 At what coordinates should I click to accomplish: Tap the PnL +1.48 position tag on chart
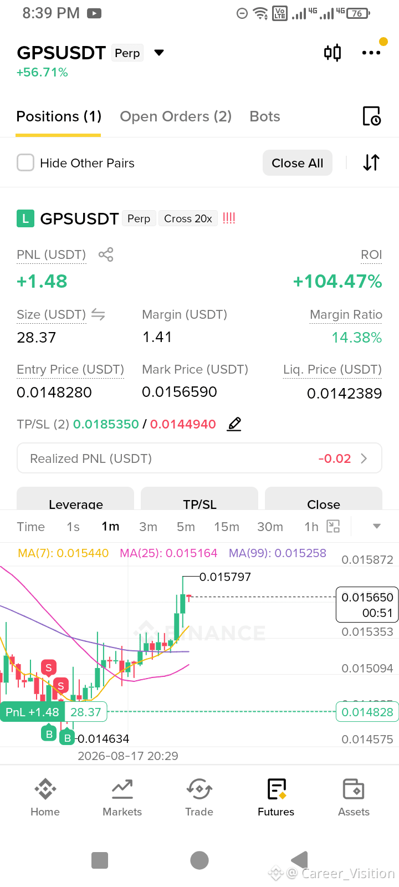32,712
